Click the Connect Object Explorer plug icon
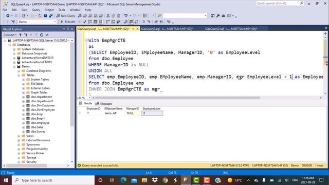 point(21,35)
